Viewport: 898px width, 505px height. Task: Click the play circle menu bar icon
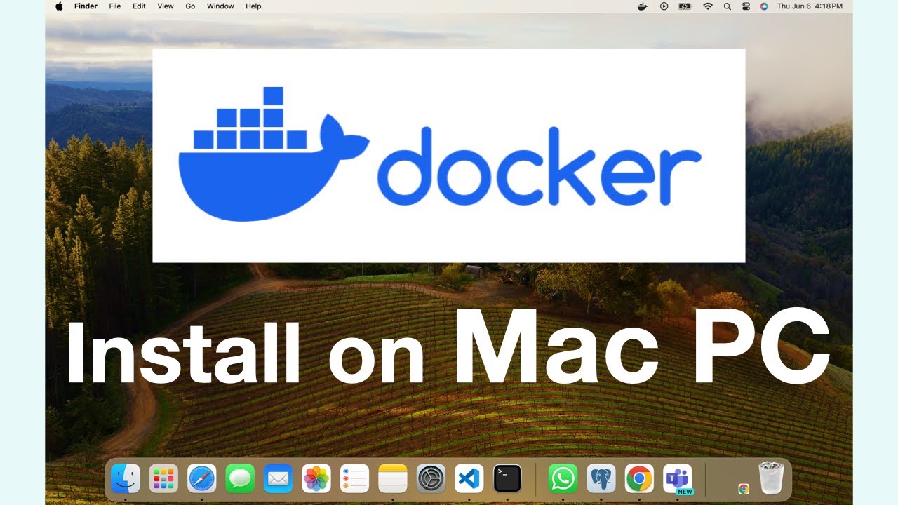664,6
